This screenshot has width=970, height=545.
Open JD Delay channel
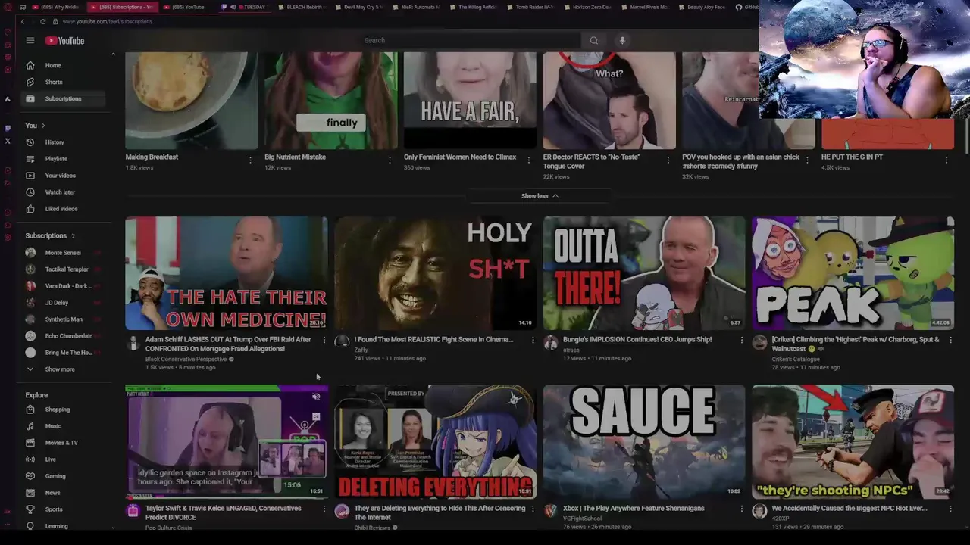(x=64, y=303)
